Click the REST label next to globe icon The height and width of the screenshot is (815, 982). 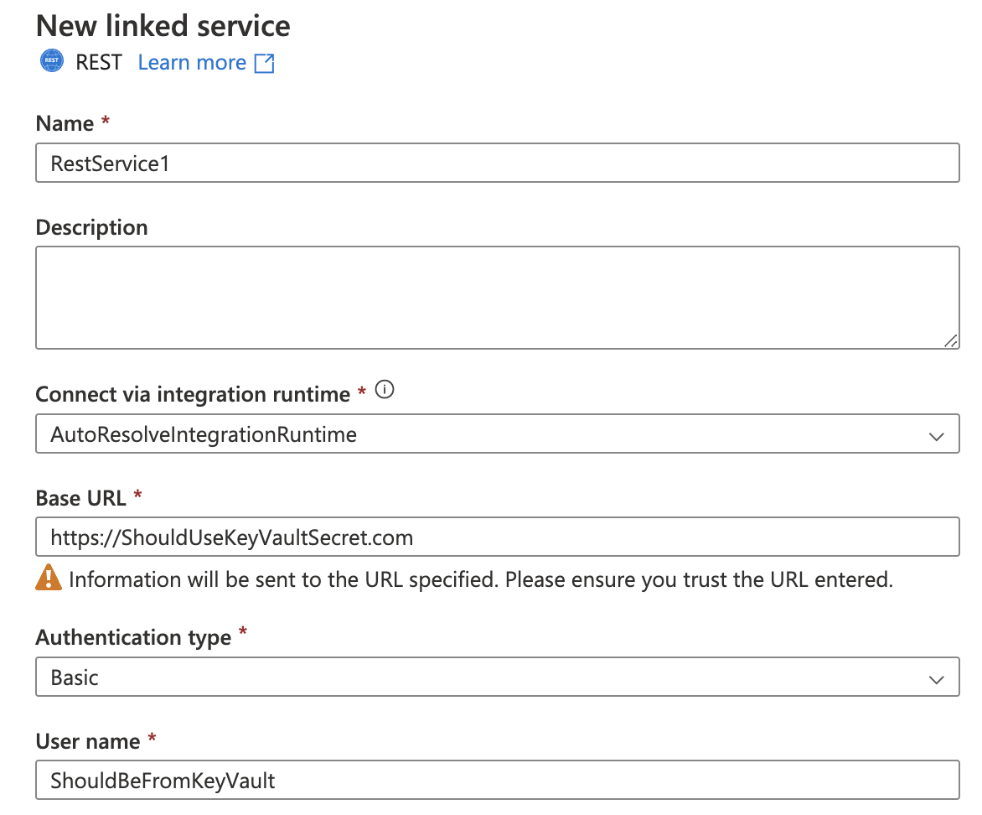[99, 63]
